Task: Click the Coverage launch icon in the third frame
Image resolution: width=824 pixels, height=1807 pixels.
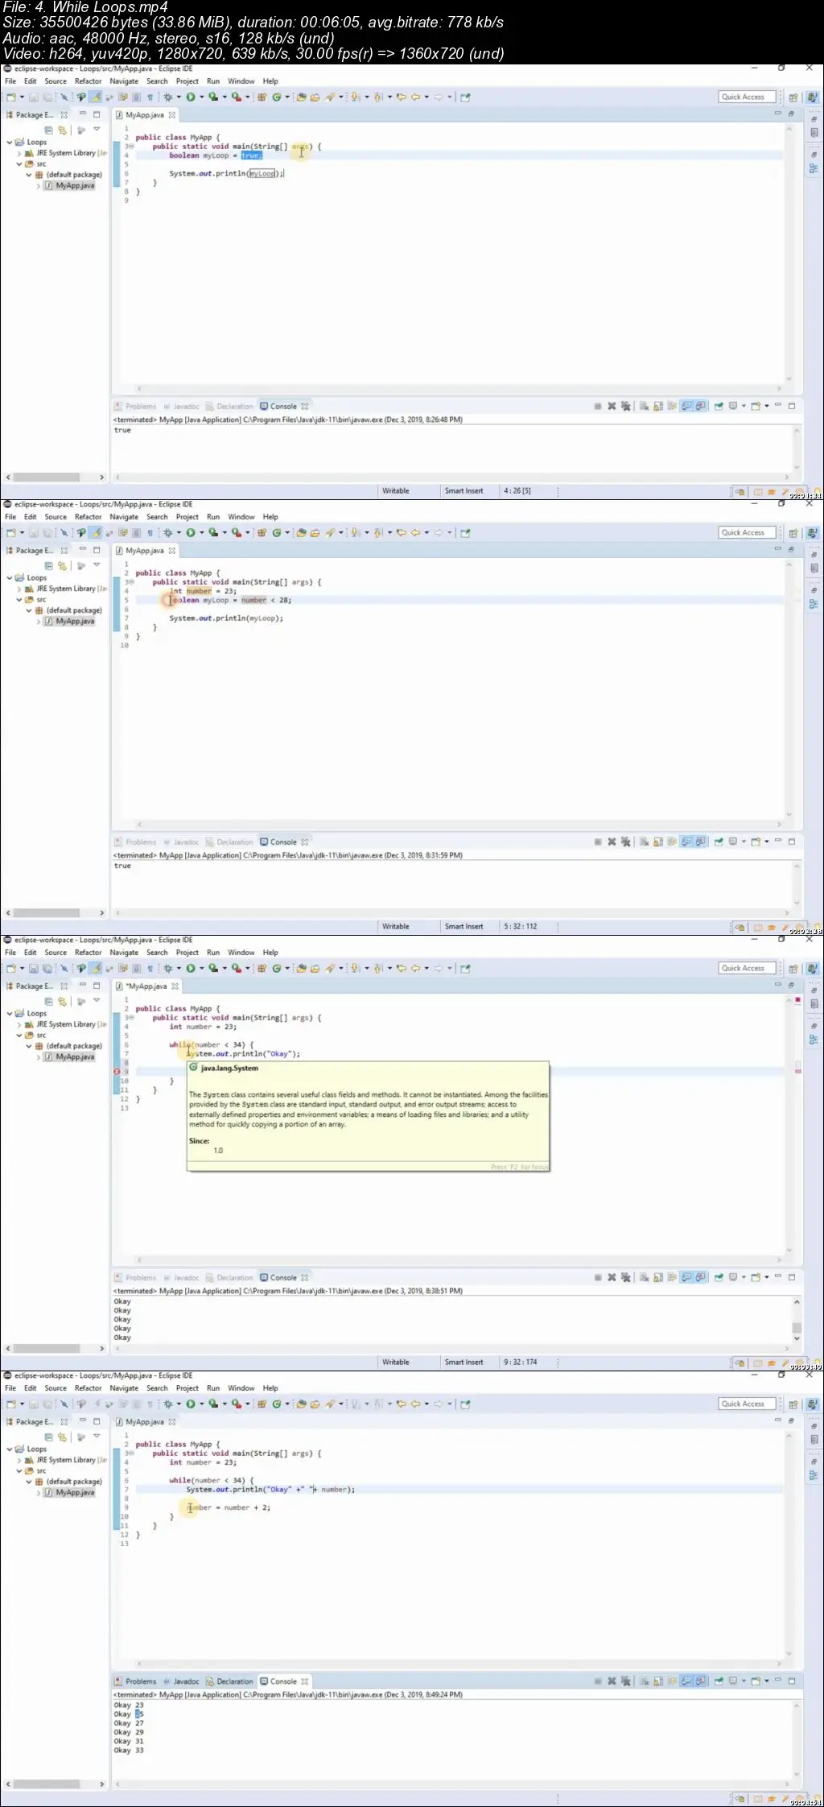Action: [212, 968]
